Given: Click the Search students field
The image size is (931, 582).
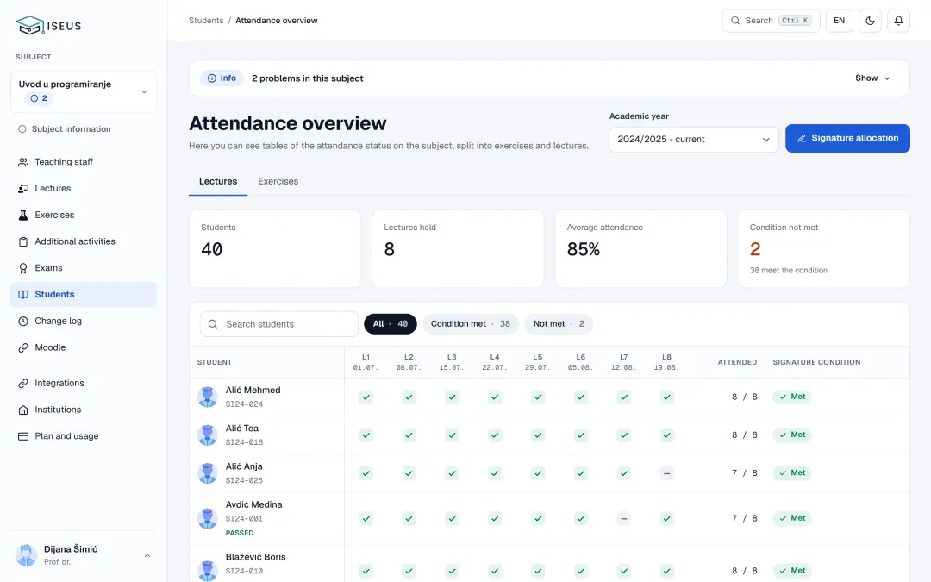Looking at the screenshot, I should (x=279, y=324).
